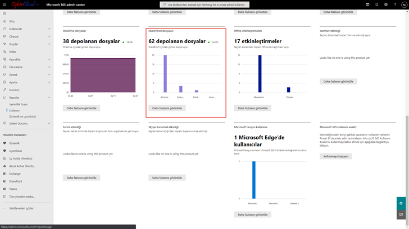Viewport: 409px width, 229px height.
Task: View more for Skype Kurumsal etkinliği
Action: coord(167,178)
